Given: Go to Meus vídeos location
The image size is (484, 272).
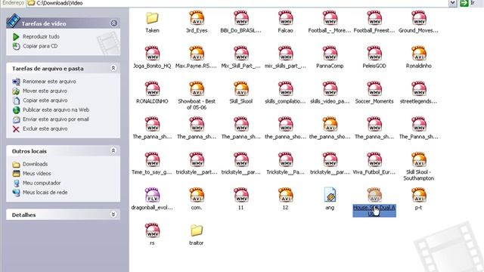Looking at the screenshot, I should click(37, 173).
